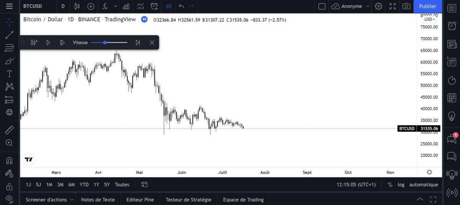Pick the Measure ruler tool
The image size is (460, 205).
(x=10, y=130)
